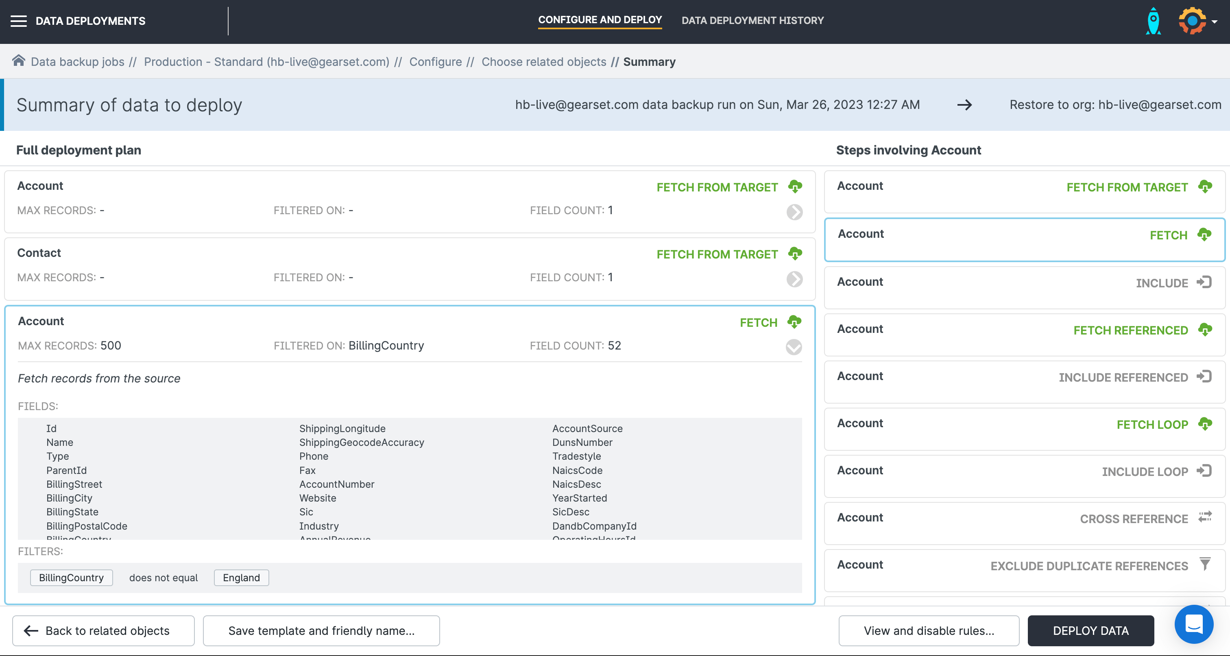Viewport: 1230px width, 656px height.
Task: Click cloud icon on Contact fetch step
Action: [795, 253]
